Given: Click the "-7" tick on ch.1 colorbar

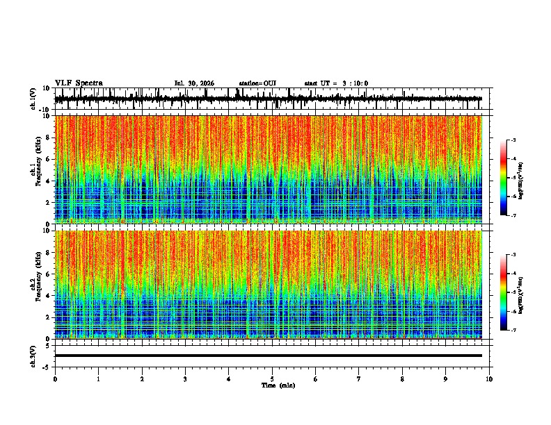Looking at the screenshot, I should click(x=513, y=216).
